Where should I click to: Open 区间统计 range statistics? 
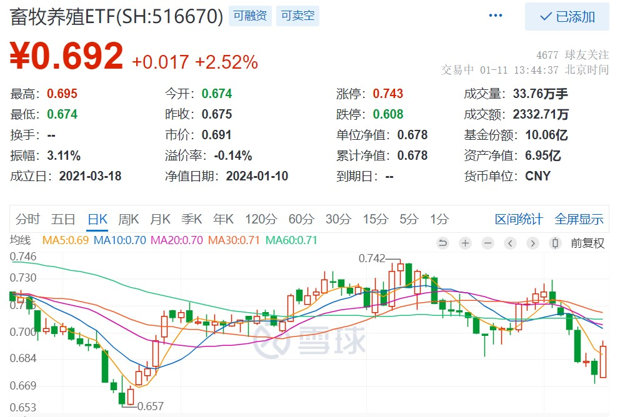pyautogui.click(x=519, y=219)
